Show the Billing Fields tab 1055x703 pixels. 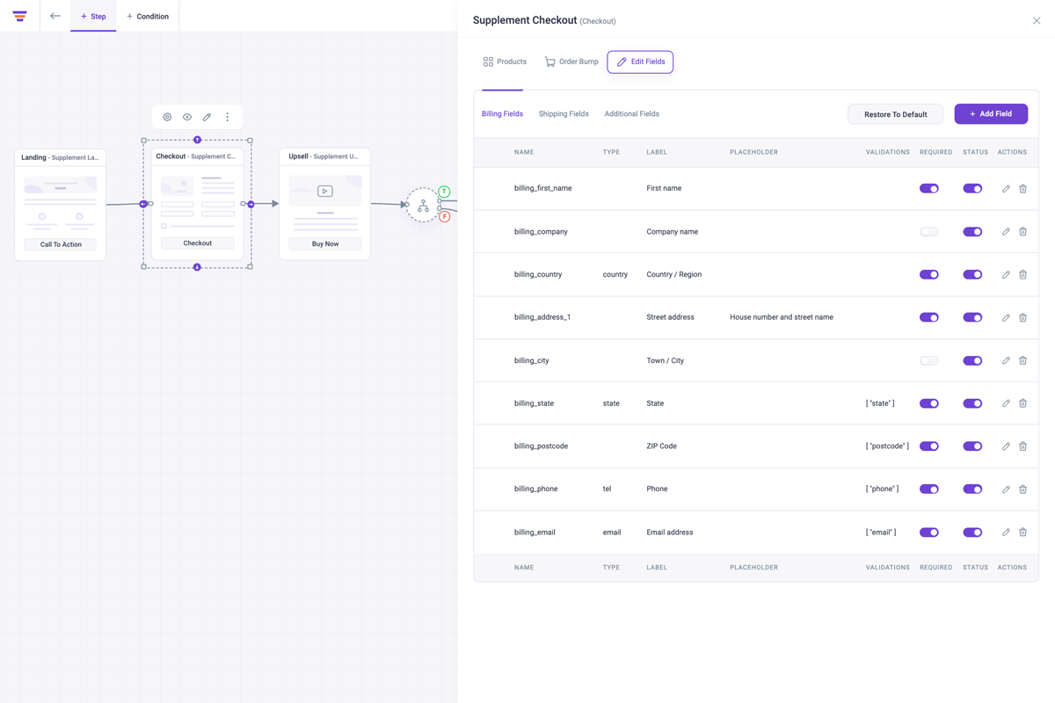[502, 114]
